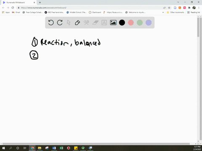Image resolution: width=202 pixels, height=151 pixels.
Task: Click the horizontal page scrollbar
Action: coord(96,144)
